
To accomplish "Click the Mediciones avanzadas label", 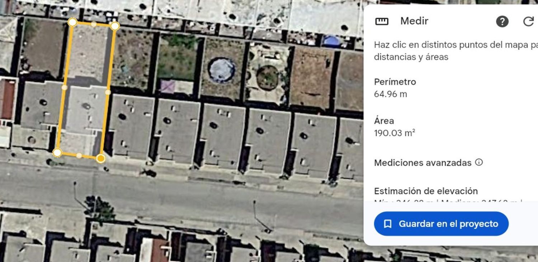I will coord(423,163).
